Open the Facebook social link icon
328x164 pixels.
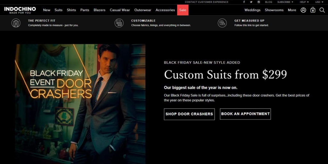point(244,2)
